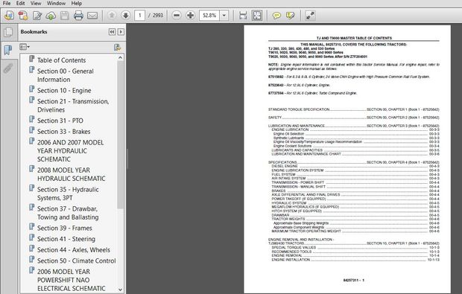Screen dimensions: 462x294
Task: Open Section 21 - Transmission, Drivelines bookmark
Action: click(x=73, y=106)
